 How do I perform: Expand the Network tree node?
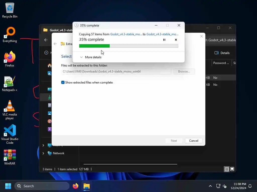tap(43, 153)
